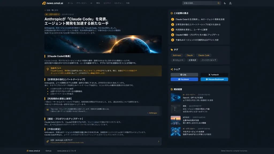
Task: Click the AI・テクノロジー category badge above the headline
Action: 52,14
